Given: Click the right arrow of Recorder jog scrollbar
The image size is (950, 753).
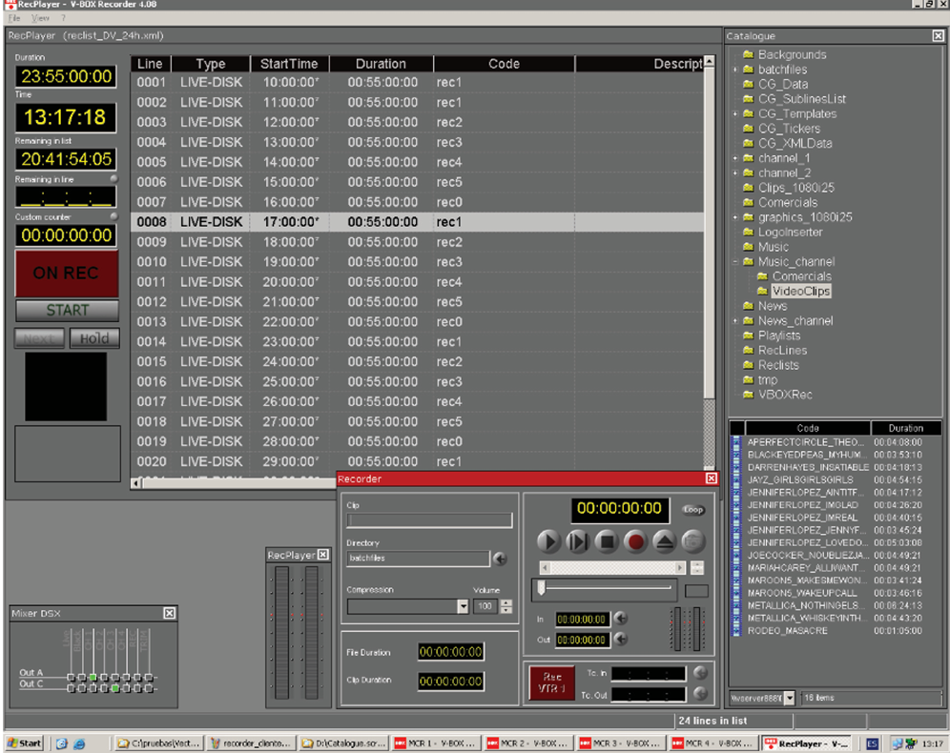Looking at the screenshot, I should pos(680,568).
